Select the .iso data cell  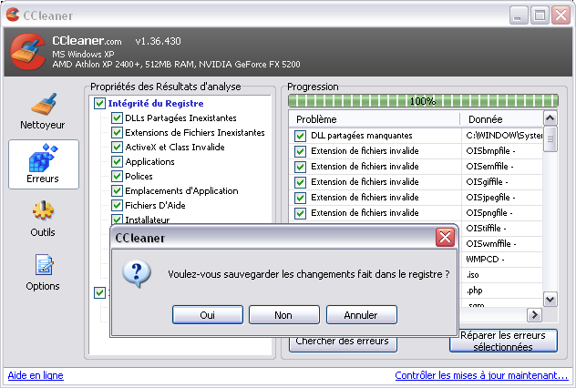(502, 274)
